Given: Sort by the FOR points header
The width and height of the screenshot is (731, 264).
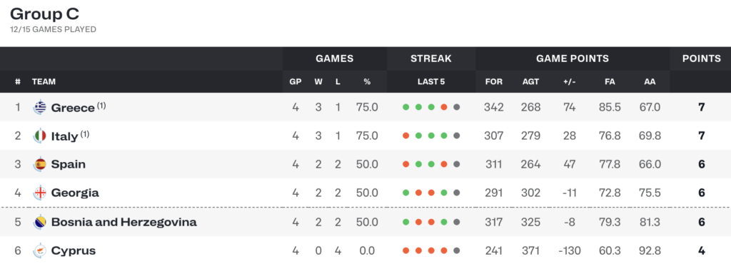Looking at the screenshot, I should tap(494, 81).
